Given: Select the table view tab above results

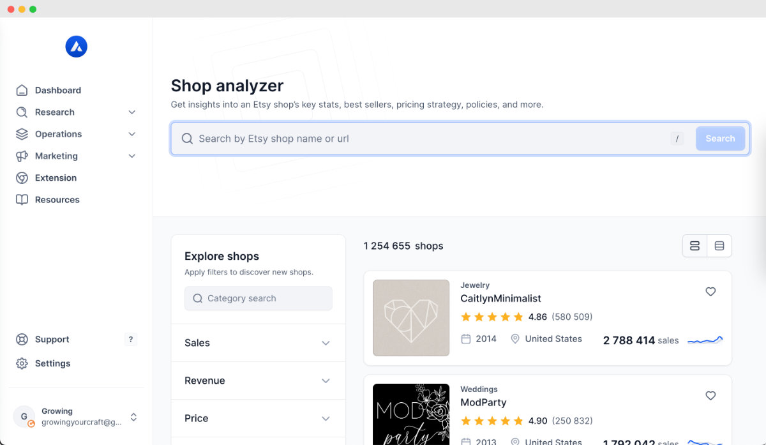Looking at the screenshot, I should point(719,245).
